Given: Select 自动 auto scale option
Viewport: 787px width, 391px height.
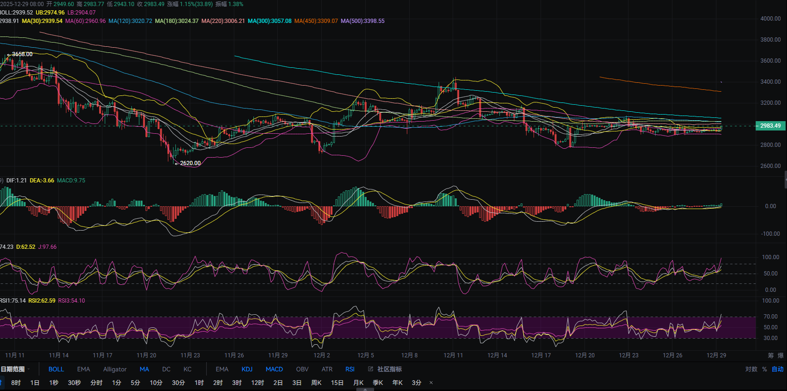Looking at the screenshot, I should (x=777, y=369).
